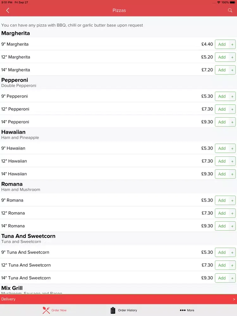This screenshot has width=237, height=316.
Task: Open Order Now fork and knife icon
Action: [x=46, y=310]
